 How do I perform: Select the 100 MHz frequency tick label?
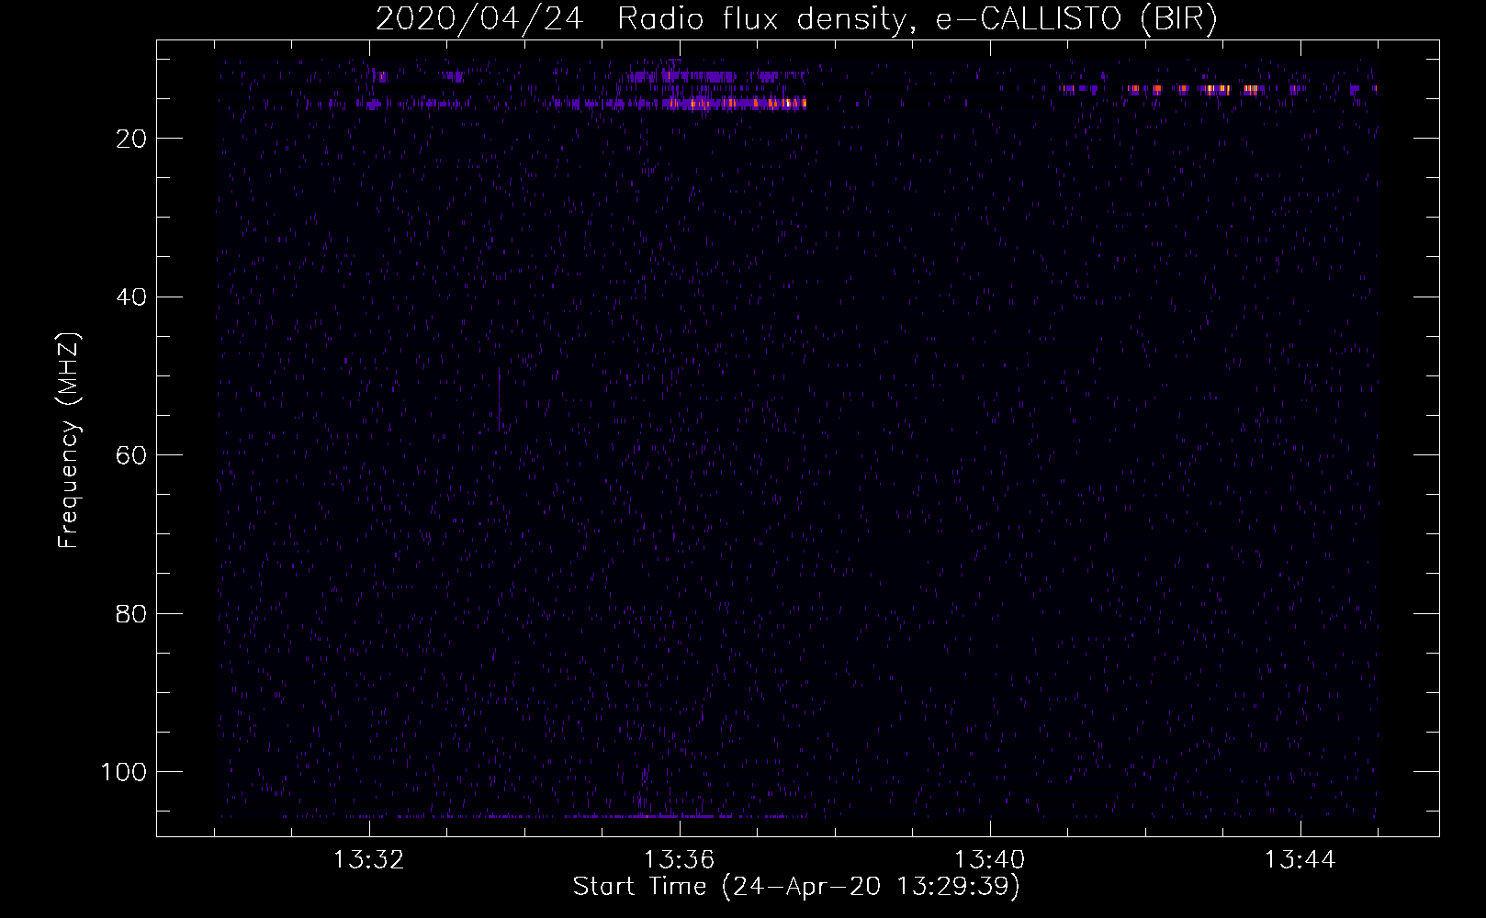(124, 772)
